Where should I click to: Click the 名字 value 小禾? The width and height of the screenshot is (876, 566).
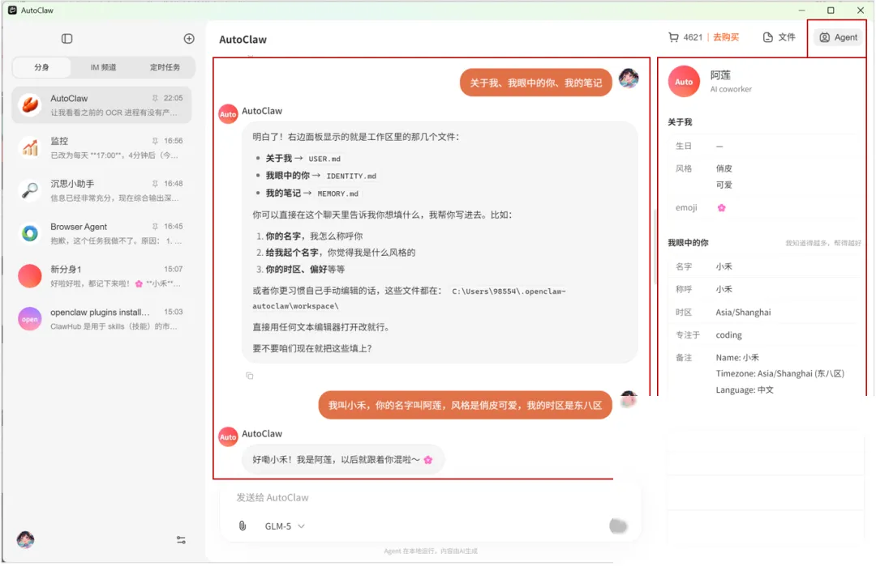(724, 266)
